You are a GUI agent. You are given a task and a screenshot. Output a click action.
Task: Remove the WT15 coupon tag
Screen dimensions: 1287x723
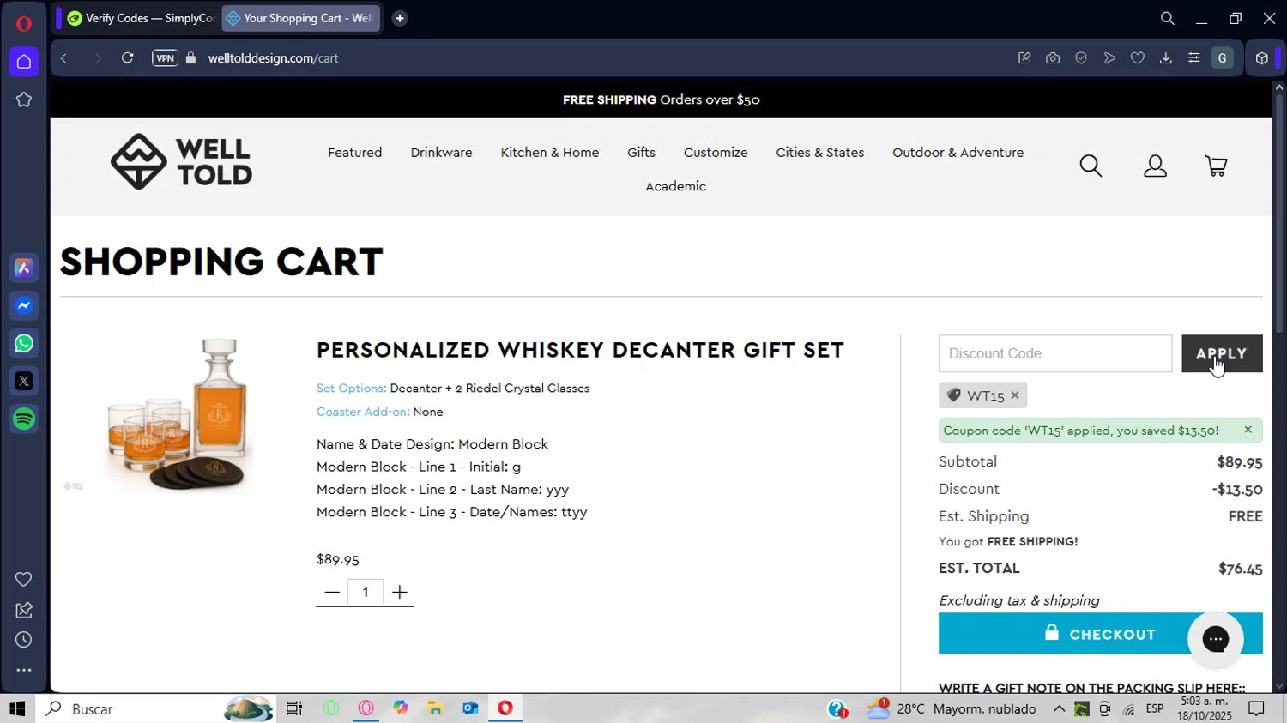tap(1014, 395)
